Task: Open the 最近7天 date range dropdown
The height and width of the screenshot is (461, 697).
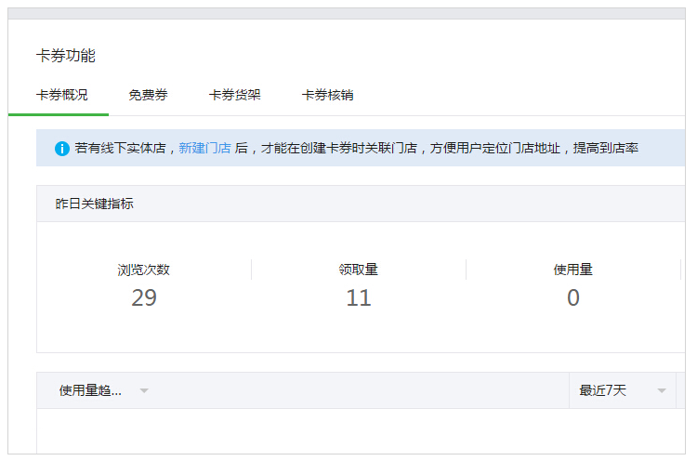Action: (x=623, y=390)
